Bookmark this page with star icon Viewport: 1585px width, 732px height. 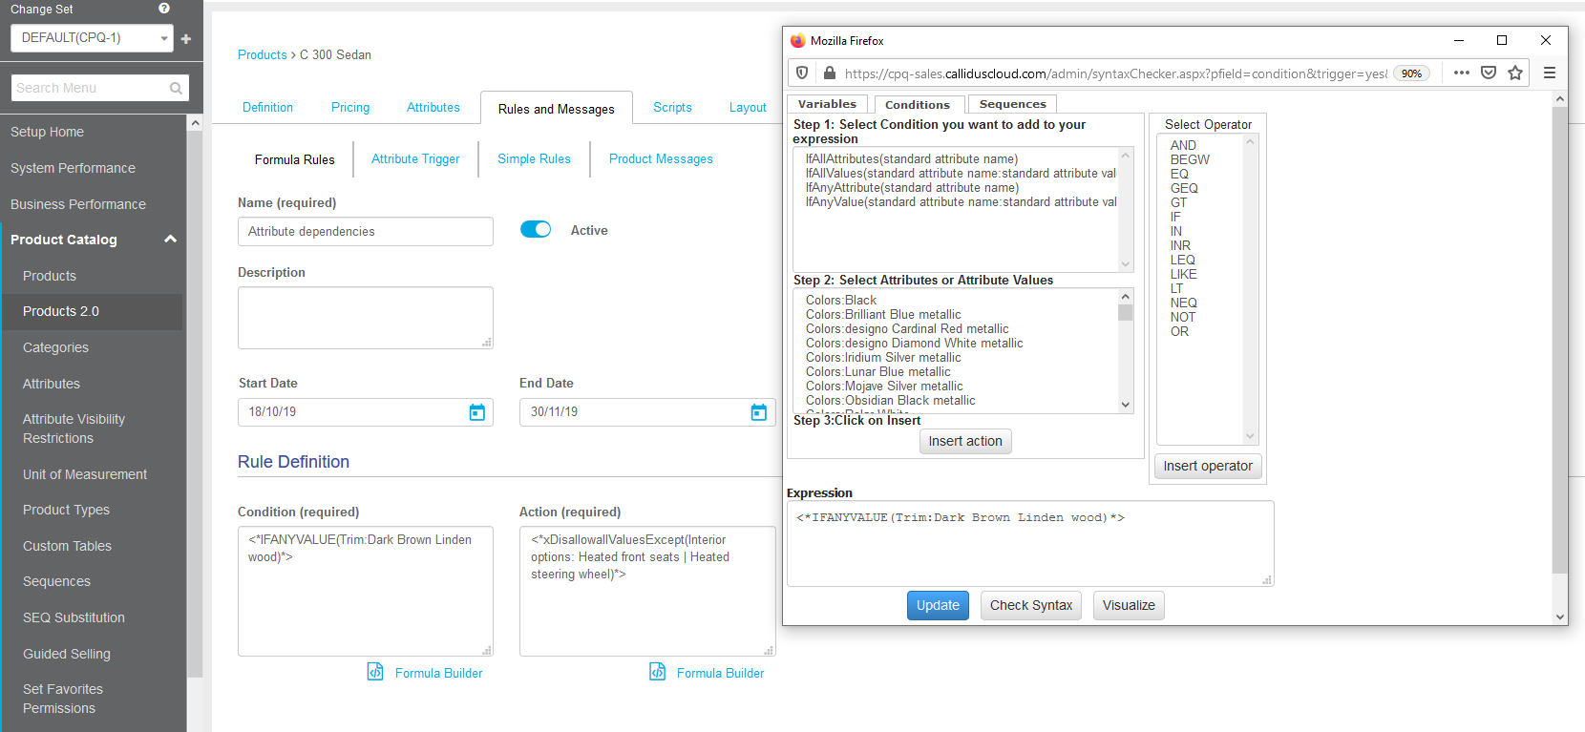click(1515, 73)
